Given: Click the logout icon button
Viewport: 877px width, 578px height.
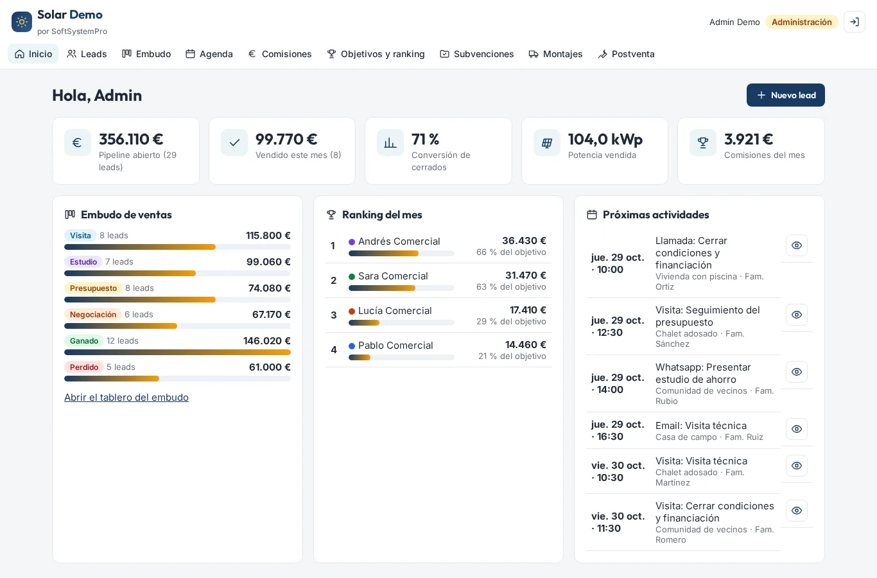Looking at the screenshot, I should [x=855, y=22].
